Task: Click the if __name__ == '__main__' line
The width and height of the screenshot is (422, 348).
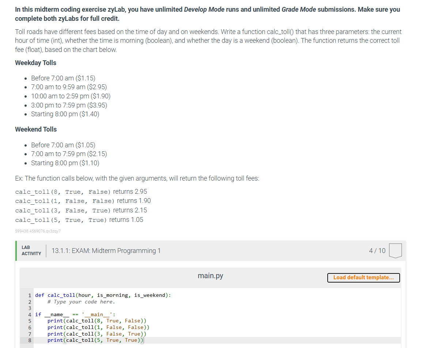Action: pyautogui.click(x=75, y=314)
